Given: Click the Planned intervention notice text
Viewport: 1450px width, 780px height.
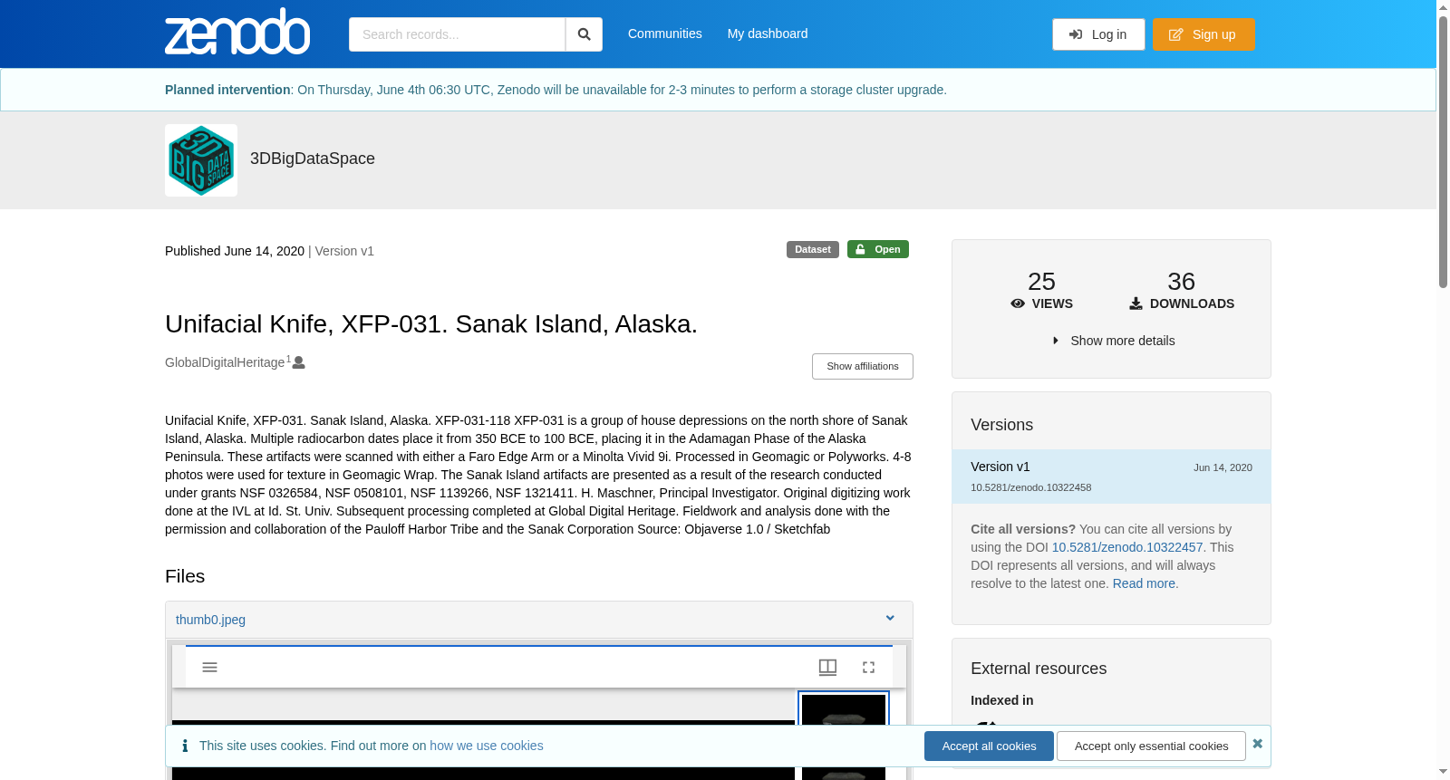Looking at the screenshot, I should (x=556, y=90).
